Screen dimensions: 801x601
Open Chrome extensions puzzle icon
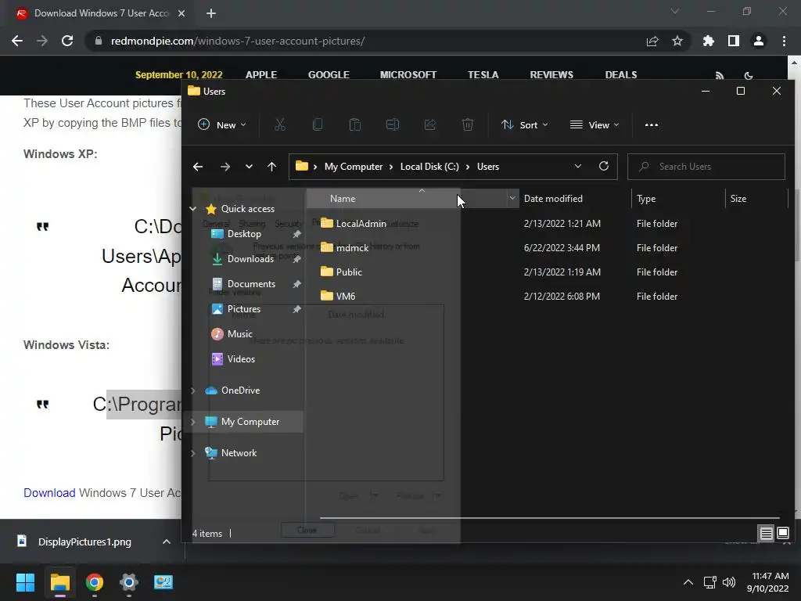coord(708,41)
